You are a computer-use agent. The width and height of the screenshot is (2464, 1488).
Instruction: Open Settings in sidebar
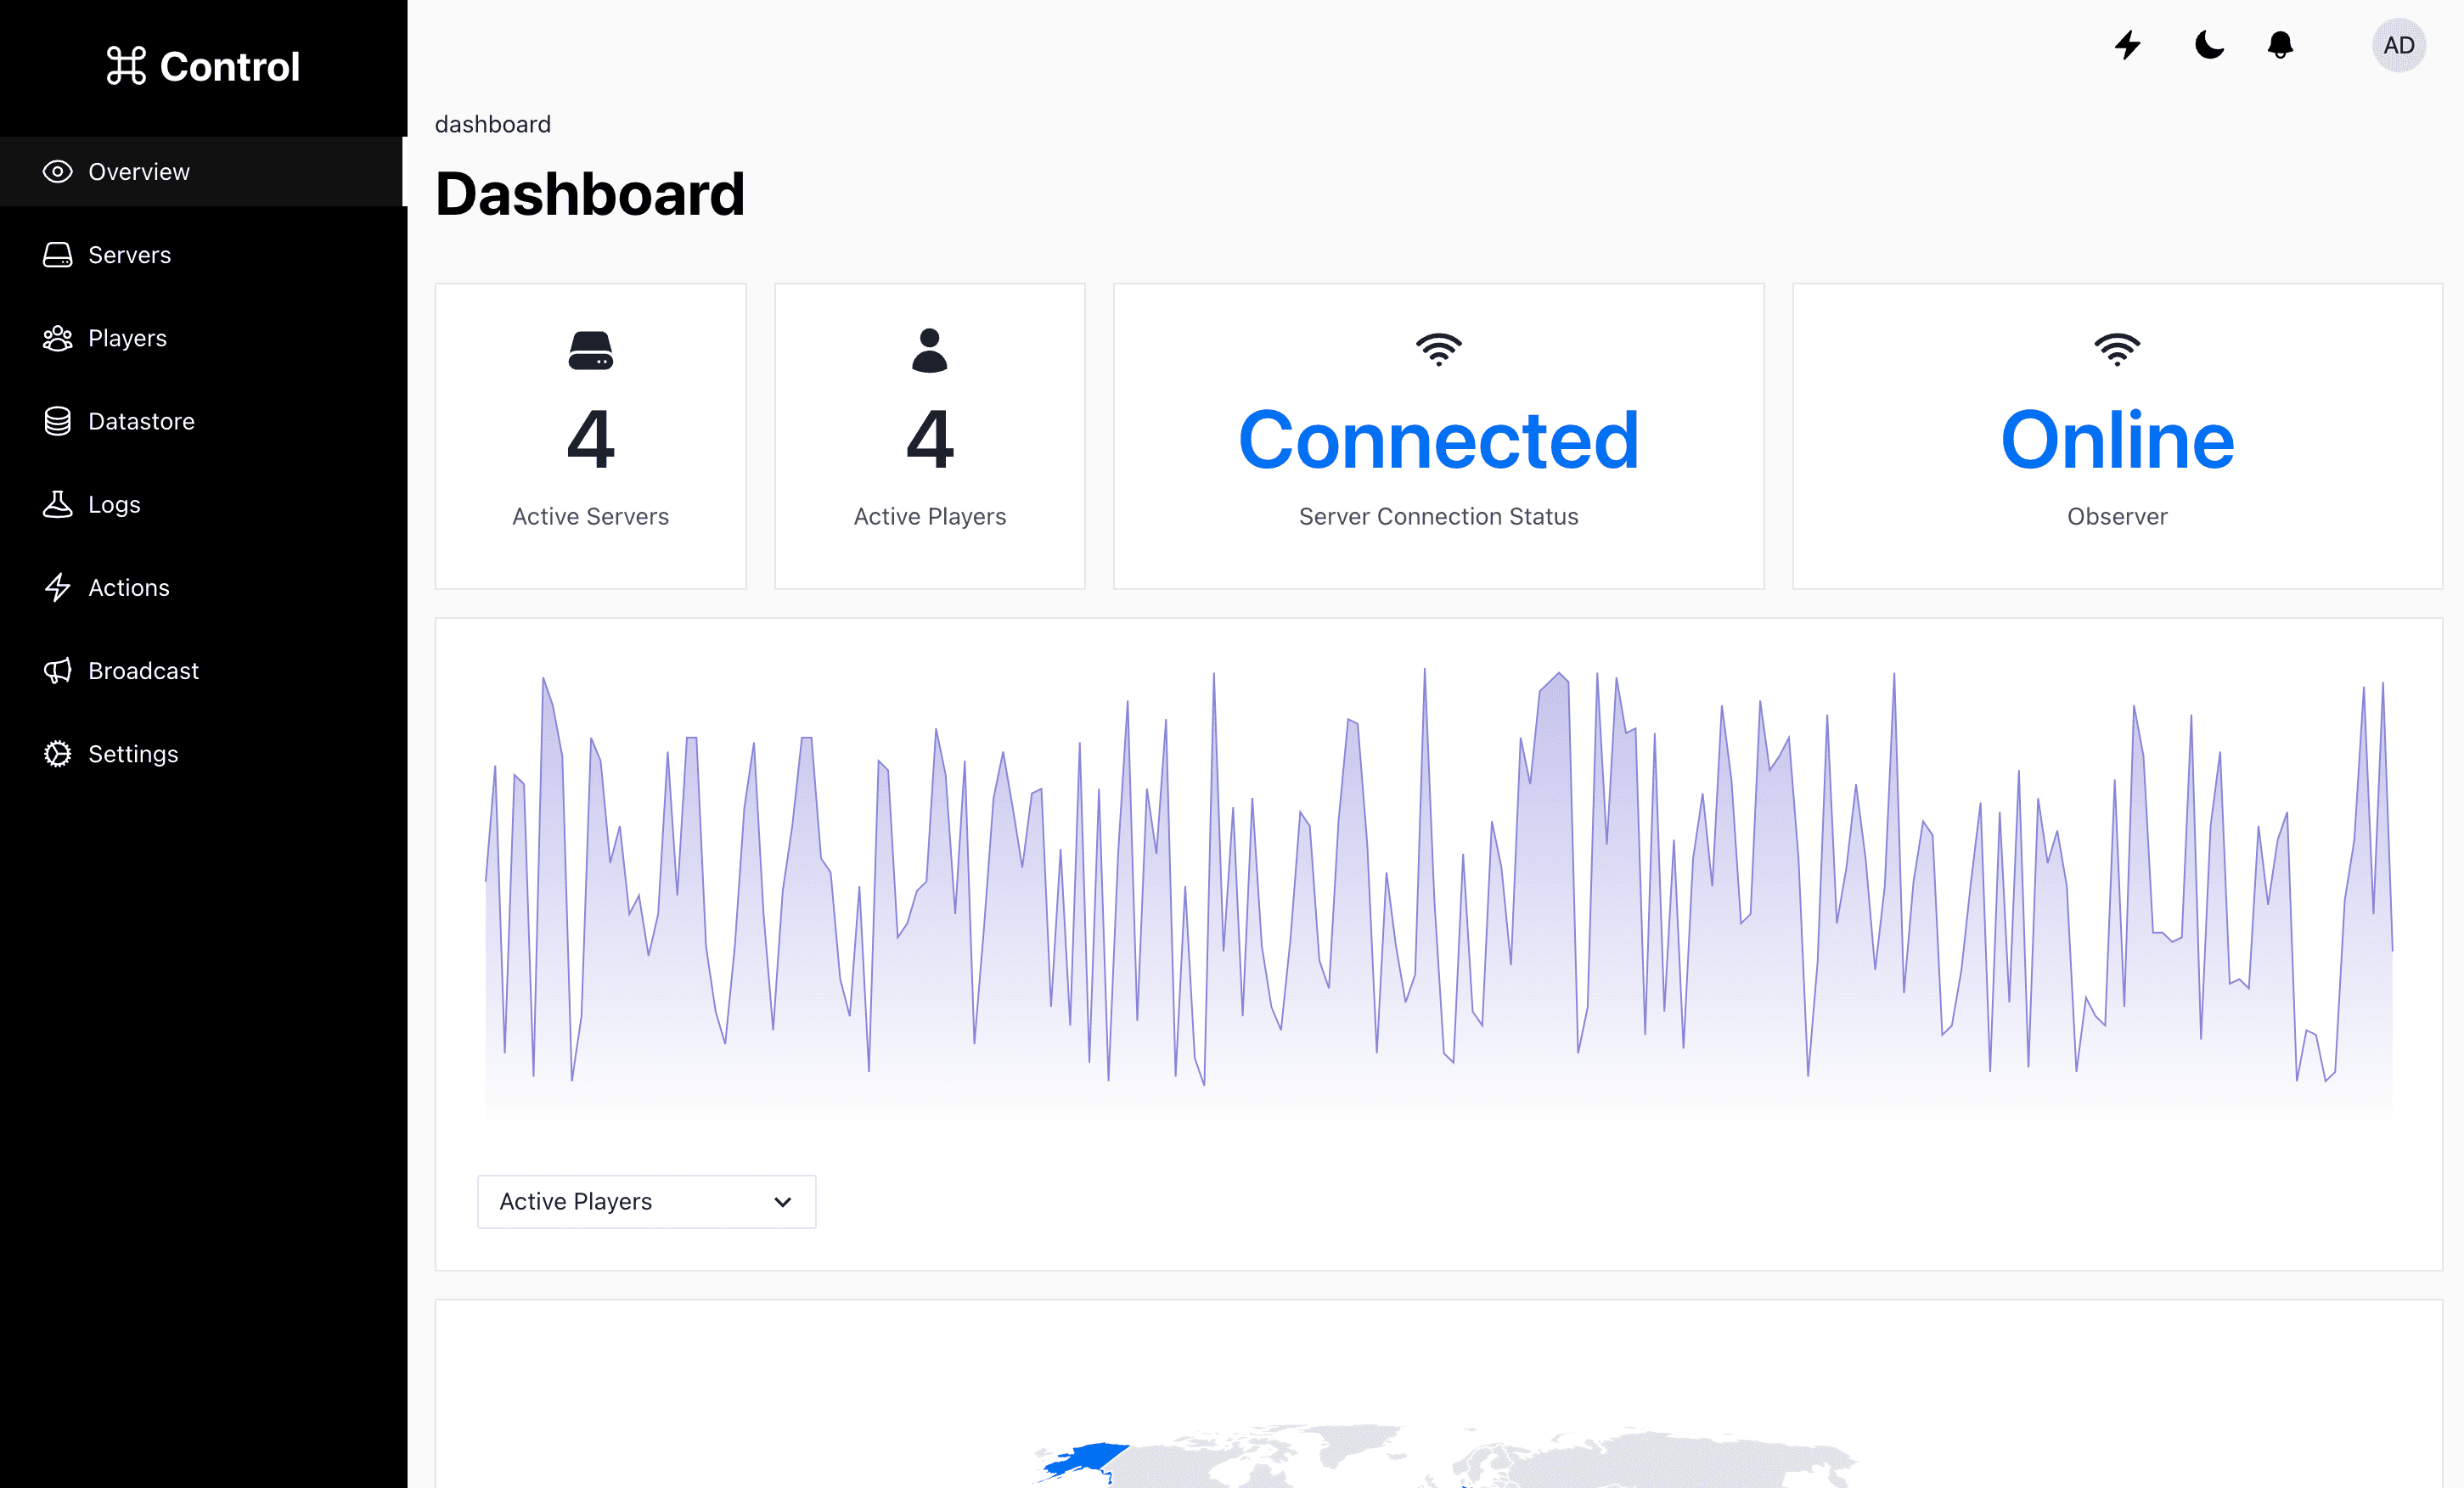click(133, 753)
